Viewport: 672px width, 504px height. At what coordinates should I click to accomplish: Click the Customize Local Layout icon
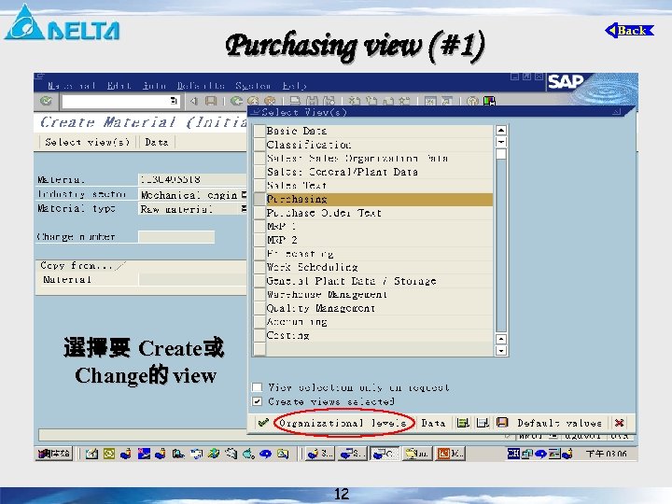pos(489,101)
